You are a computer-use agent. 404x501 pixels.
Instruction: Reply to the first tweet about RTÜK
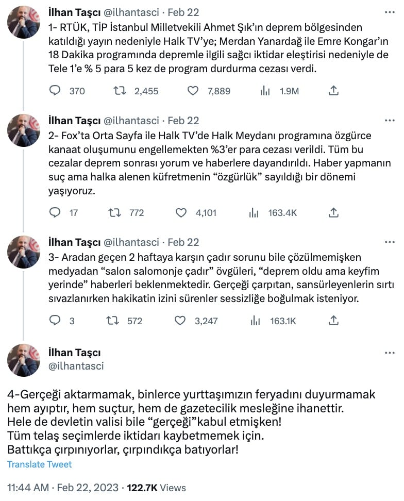(x=55, y=91)
